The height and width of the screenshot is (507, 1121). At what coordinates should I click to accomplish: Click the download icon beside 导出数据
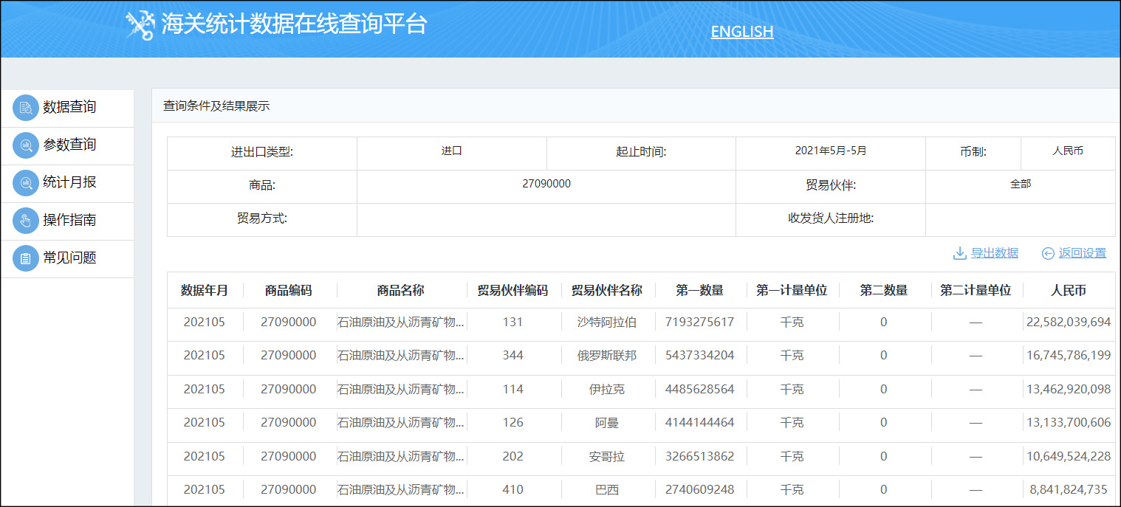point(960,253)
